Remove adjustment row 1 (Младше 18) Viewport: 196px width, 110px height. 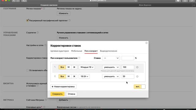point(137,67)
